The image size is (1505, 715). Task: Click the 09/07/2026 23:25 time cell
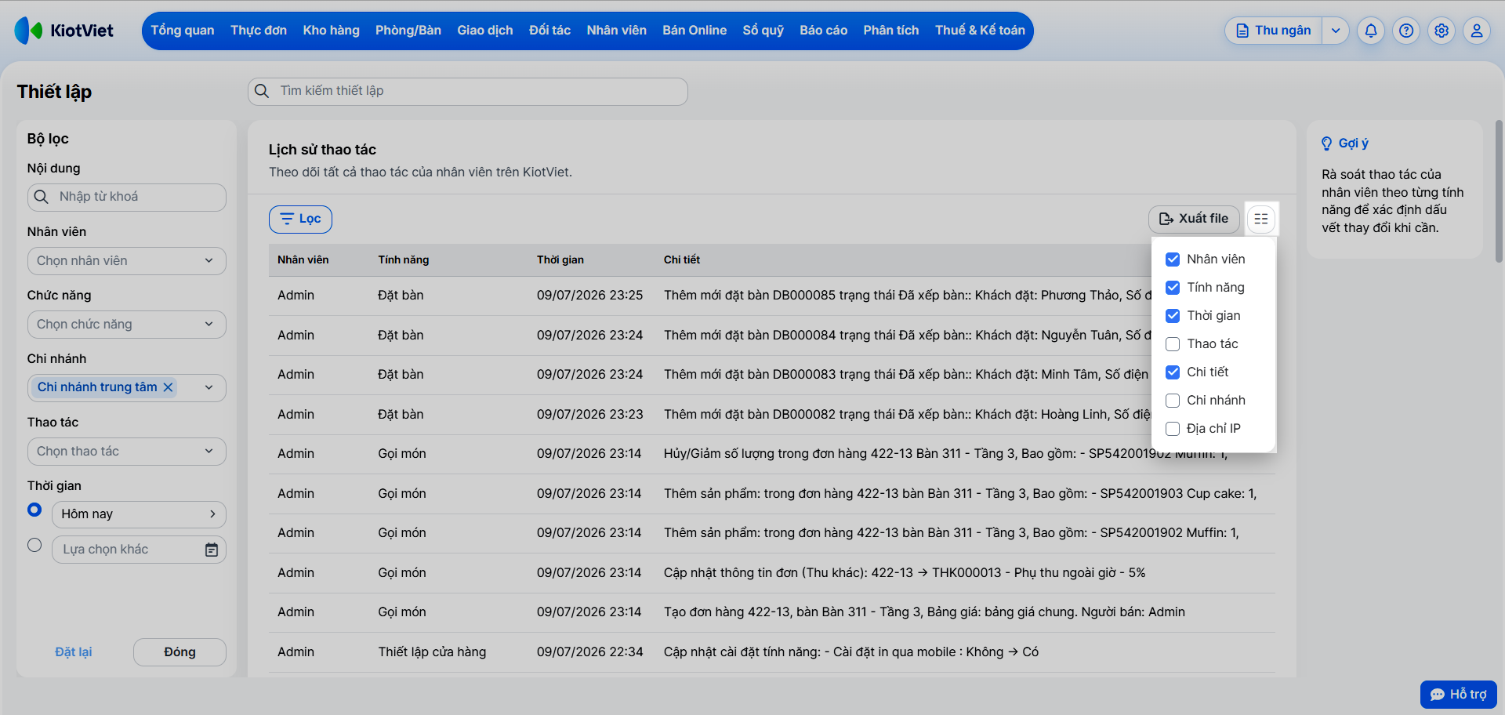(x=589, y=296)
